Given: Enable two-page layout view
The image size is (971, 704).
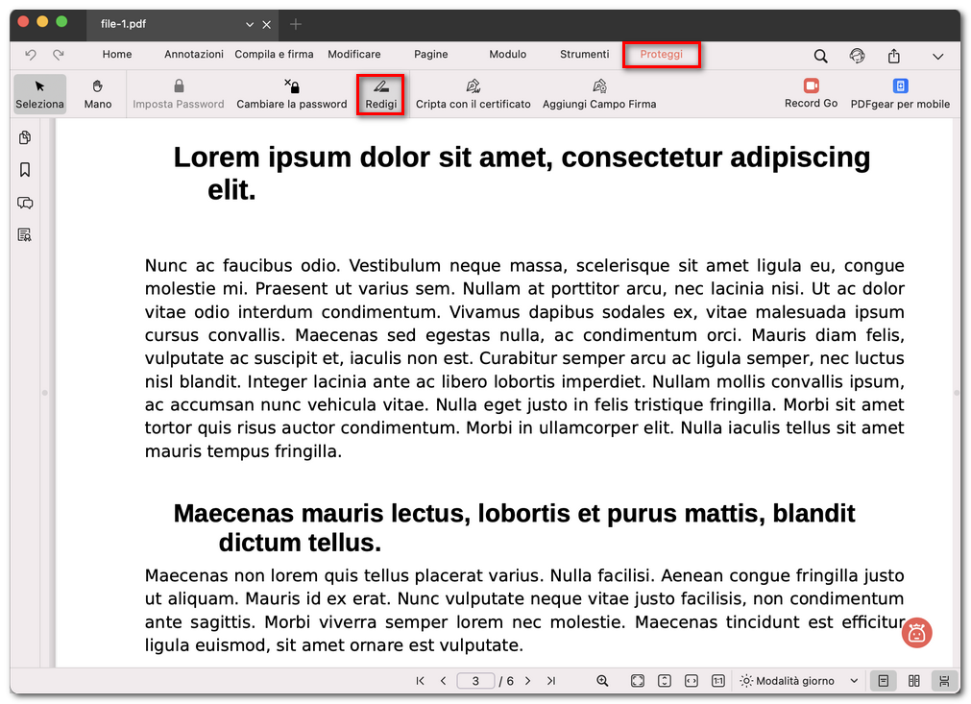Looking at the screenshot, I should [x=913, y=680].
